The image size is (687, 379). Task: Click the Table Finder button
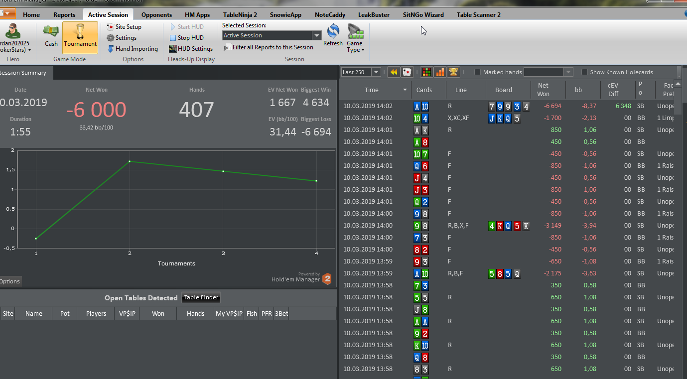coord(201,298)
